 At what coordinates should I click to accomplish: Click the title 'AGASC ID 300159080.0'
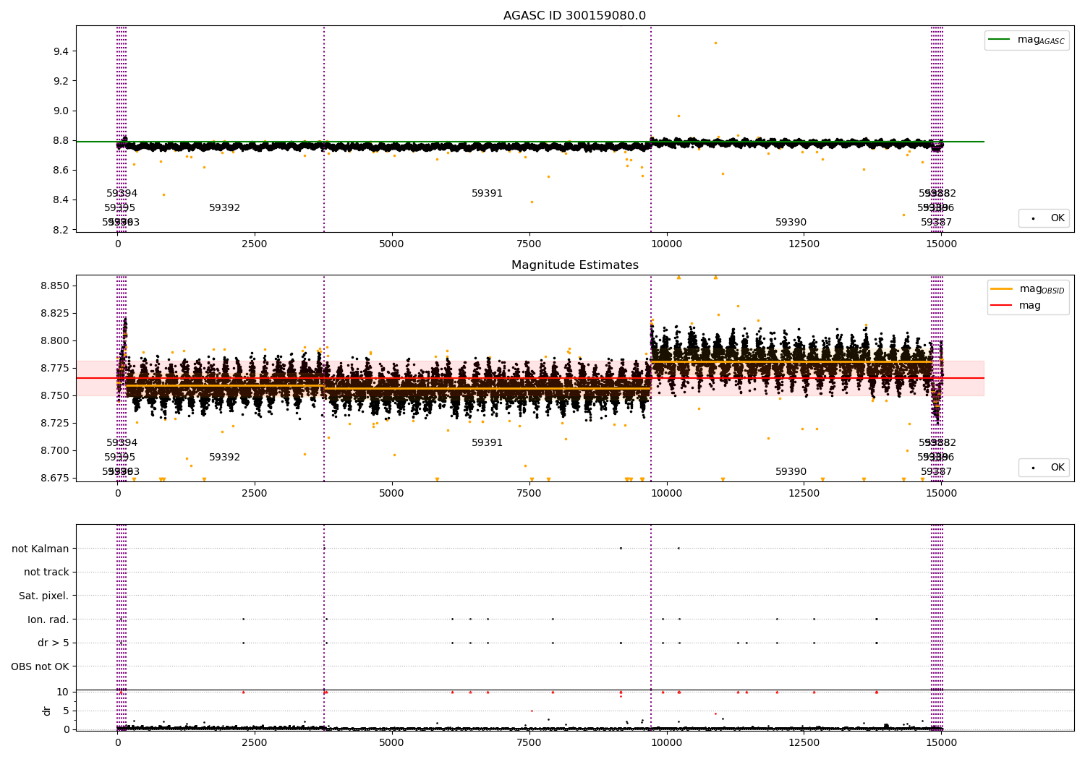(x=574, y=16)
